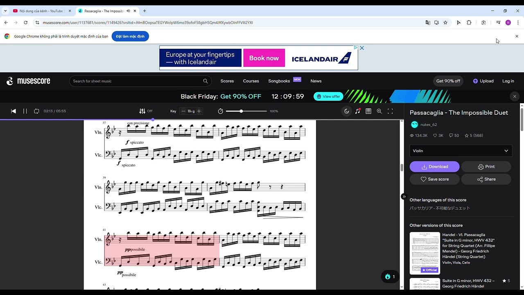Adjust the tempo slider handle
The image size is (524, 295).
click(x=241, y=111)
